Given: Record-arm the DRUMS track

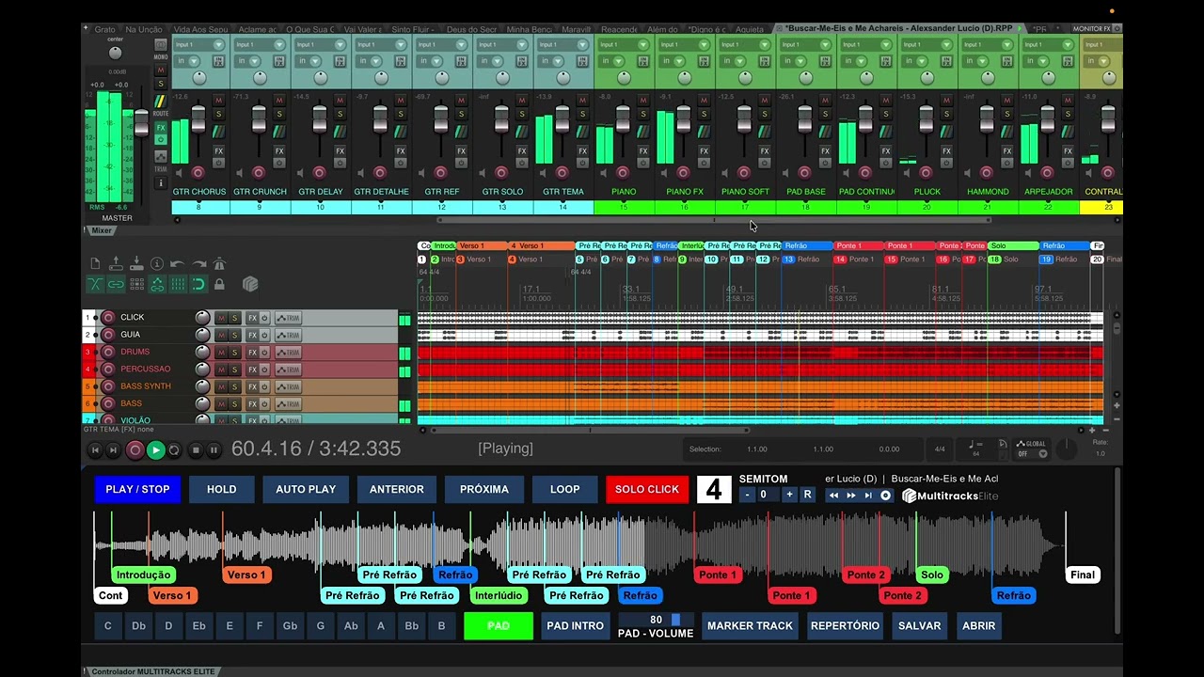Looking at the screenshot, I should (x=108, y=352).
